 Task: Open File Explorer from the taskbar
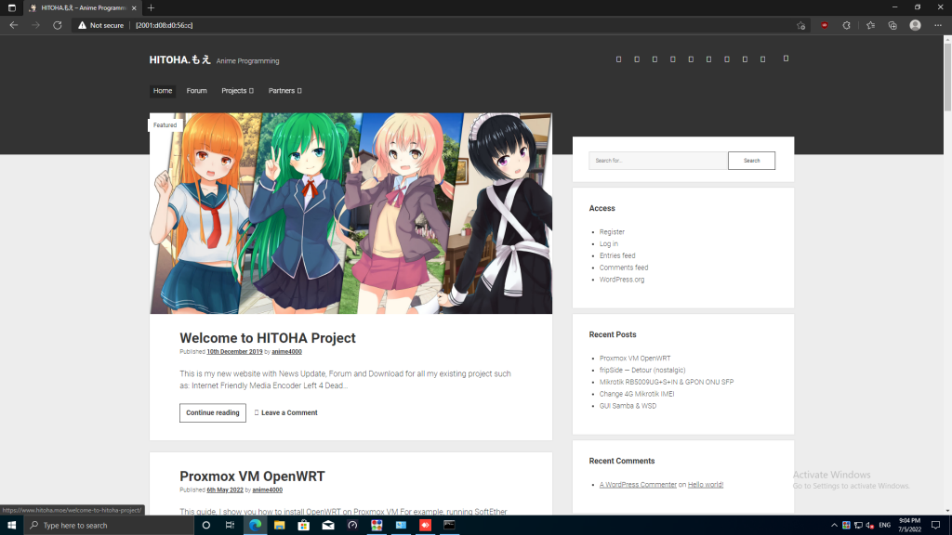tap(279, 526)
